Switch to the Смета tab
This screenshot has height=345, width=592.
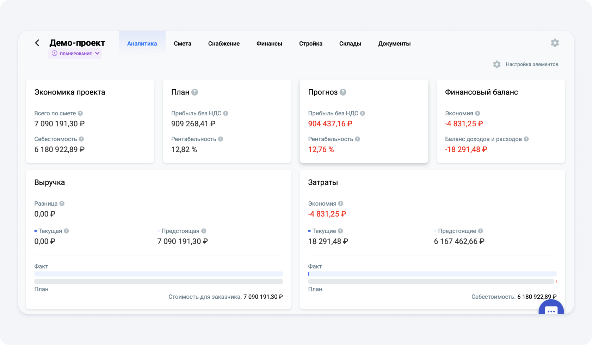click(x=183, y=44)
